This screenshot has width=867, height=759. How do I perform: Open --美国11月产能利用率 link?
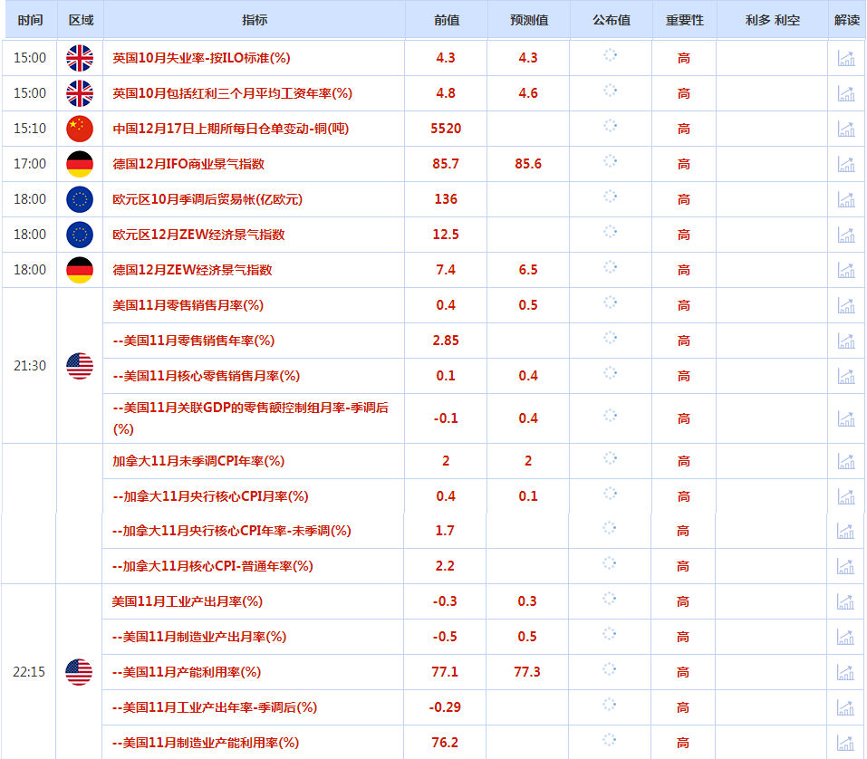tap(187, 673)
